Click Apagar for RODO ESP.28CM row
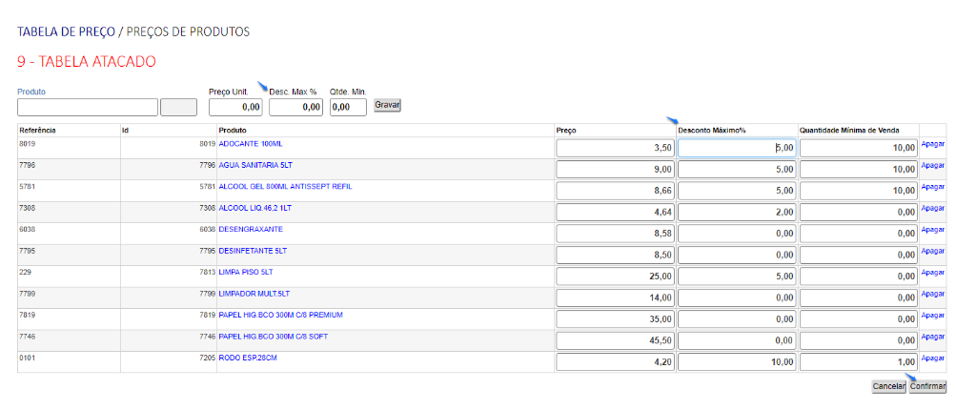 (932, 358)
